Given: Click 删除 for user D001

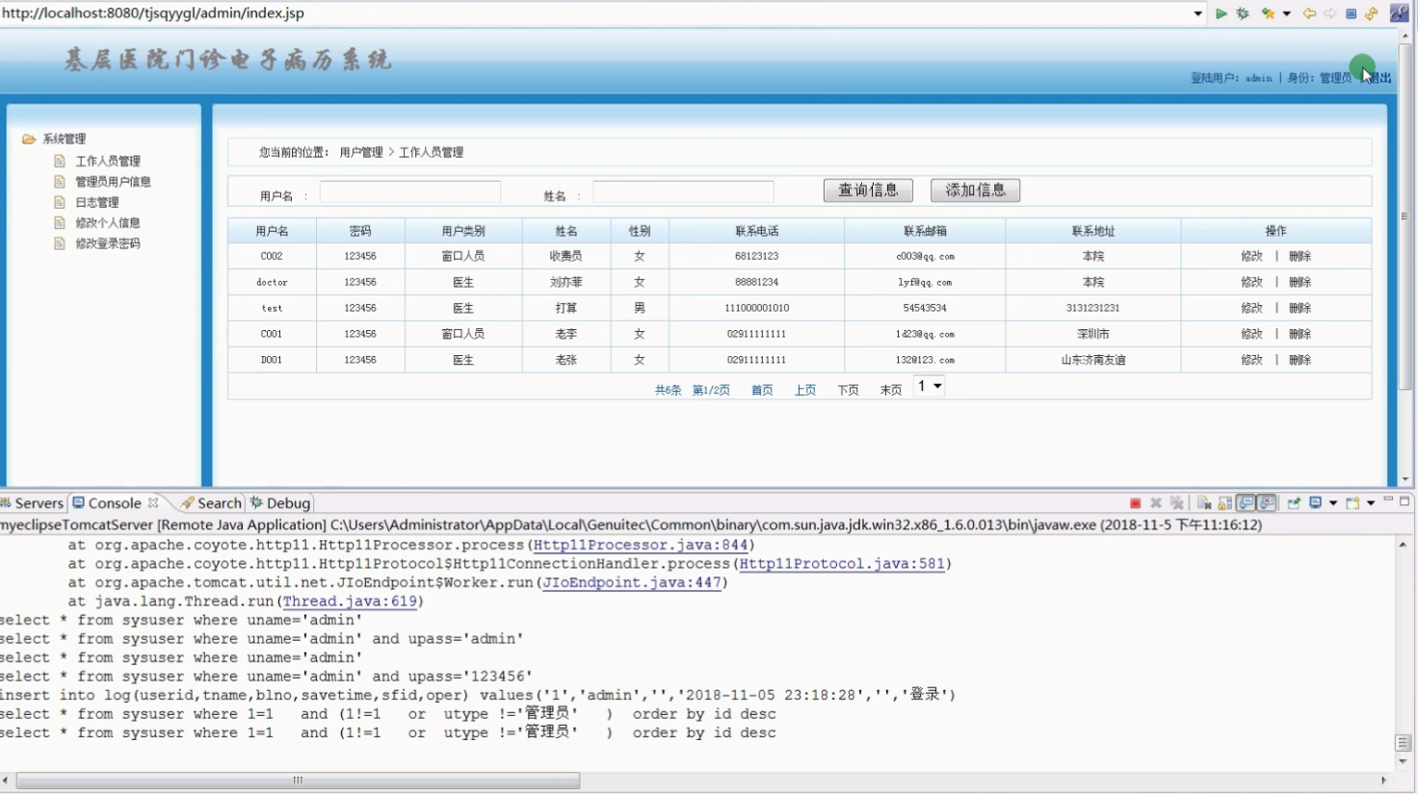Looking at the screenshot, I should [x=1300, y=360].
